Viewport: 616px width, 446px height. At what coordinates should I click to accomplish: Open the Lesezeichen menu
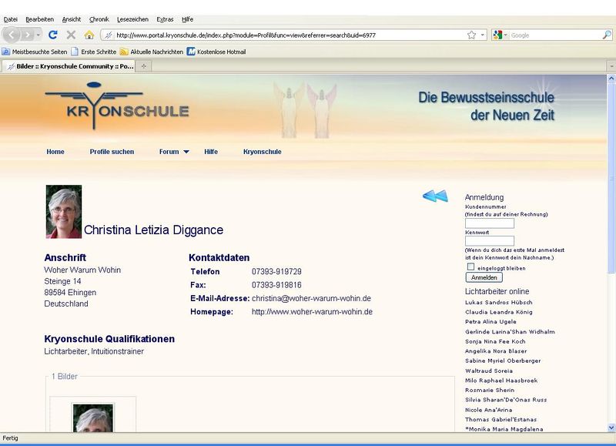click(x=132, y=18)
